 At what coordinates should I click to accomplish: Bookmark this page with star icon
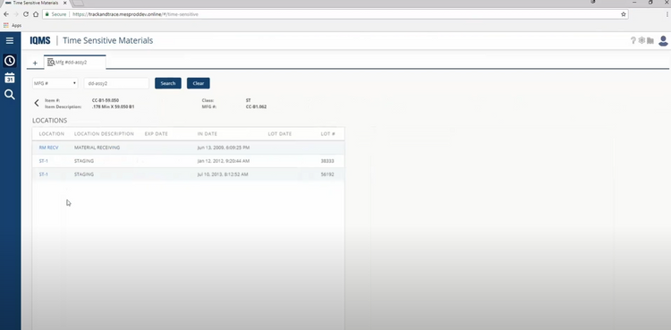pos(623,14)
